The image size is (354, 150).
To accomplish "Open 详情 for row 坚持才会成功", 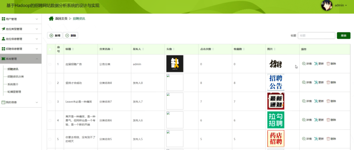I will pyautogui.click(x=307, y=83).
